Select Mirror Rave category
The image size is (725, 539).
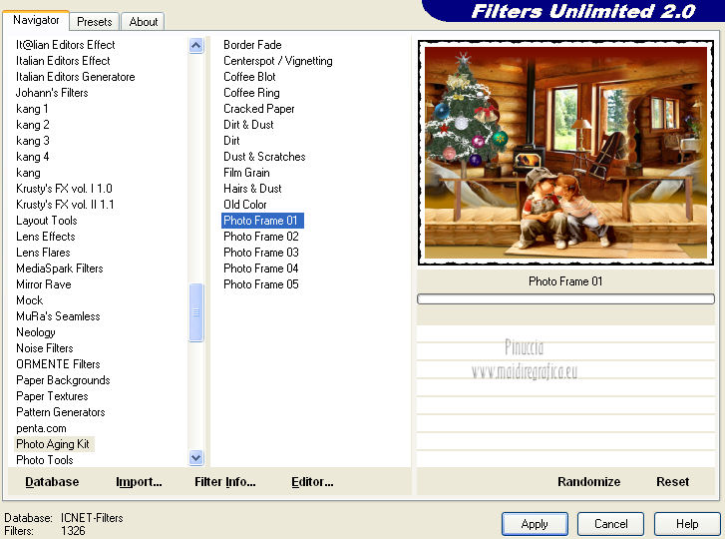44,284
